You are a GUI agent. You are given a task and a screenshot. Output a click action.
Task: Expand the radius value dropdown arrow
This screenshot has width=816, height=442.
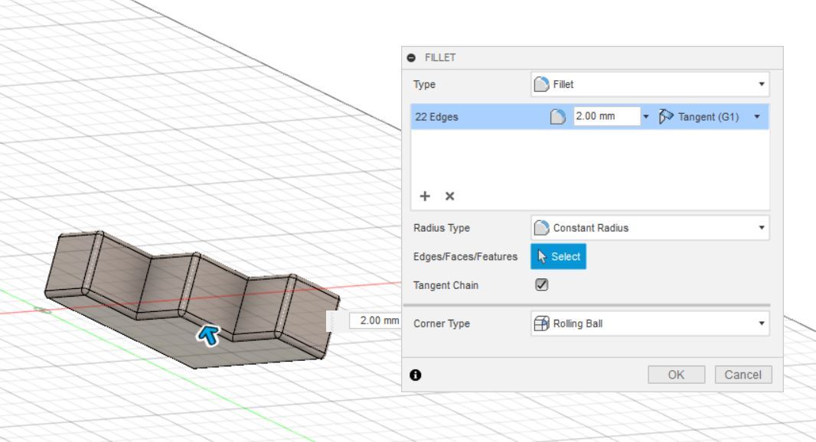tap(646, 116)
